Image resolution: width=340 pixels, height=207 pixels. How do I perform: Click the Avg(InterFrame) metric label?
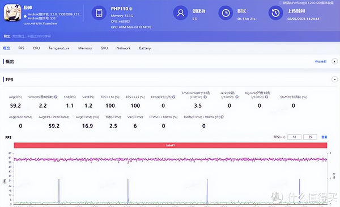click(20, 117)
